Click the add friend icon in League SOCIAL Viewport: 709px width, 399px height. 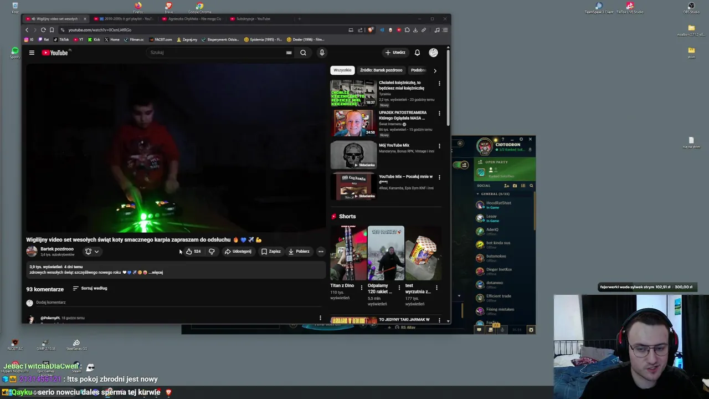[x=506, y=186]
